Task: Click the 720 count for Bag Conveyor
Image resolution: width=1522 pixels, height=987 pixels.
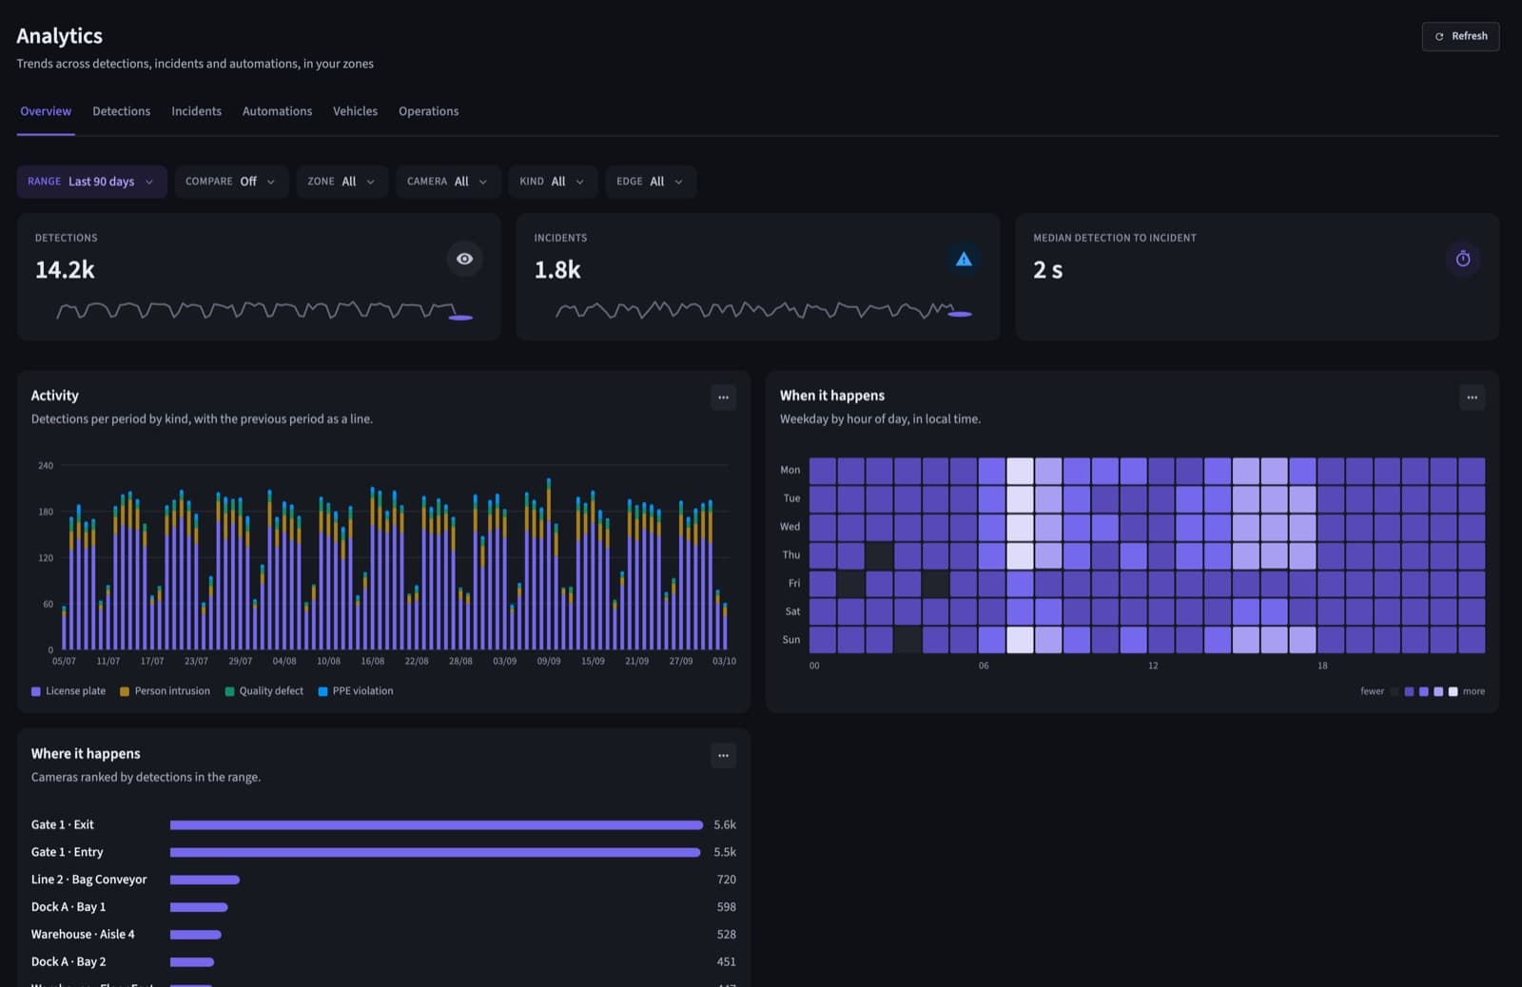Action: 726,880
